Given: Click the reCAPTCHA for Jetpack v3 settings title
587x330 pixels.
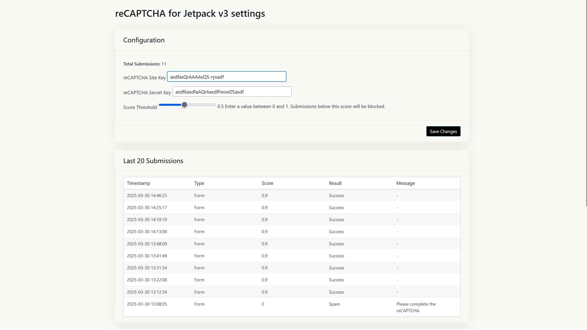Looking at the screenshot, I should pos(190,13).
